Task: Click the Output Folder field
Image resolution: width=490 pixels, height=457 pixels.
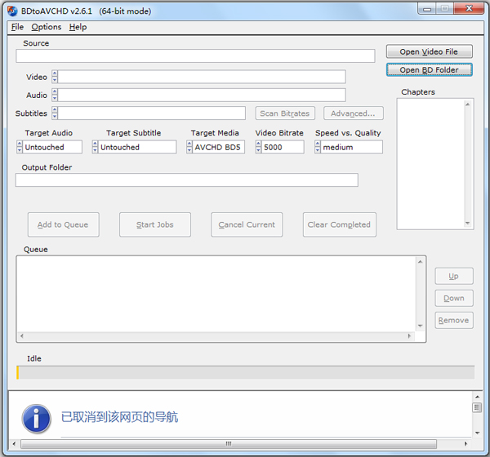Action: point(186,180)
